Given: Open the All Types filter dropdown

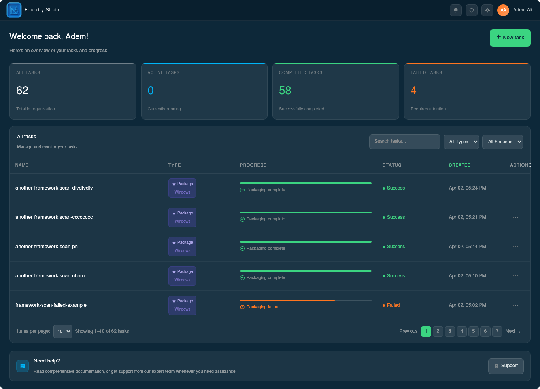Looking at the screenshot, I should coord(461,142).
